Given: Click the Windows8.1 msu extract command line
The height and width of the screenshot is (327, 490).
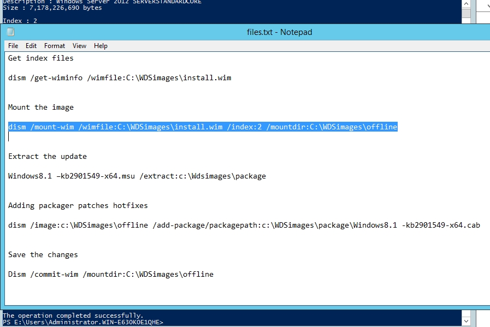Looking at the screenshot, I should [x=137, y=176].
